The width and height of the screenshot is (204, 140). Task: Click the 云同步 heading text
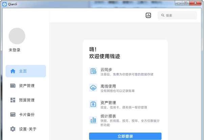[x=106, y=70]
